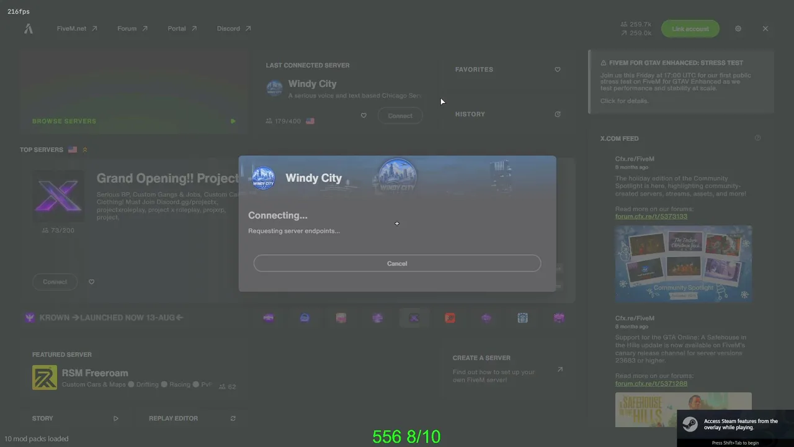794x447 pixels.
Task: Click the Requesting server endpoints status text
Action: 294,231
